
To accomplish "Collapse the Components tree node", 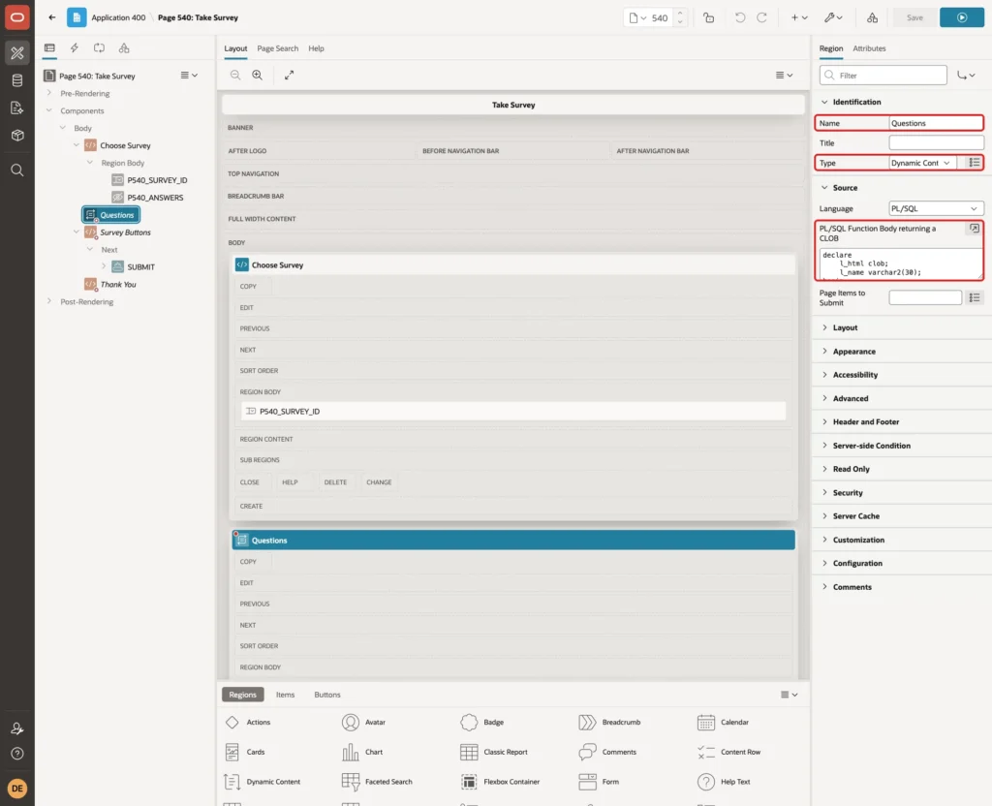I will [x=49, y=110].
